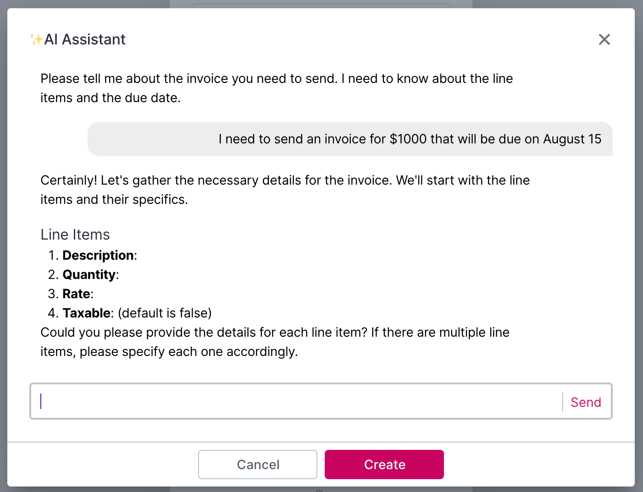This screenshot has height=492, width=643.
Task: Select the 'Certainly! Let's gather' assistant reply
Action: (x=285, y=190)
